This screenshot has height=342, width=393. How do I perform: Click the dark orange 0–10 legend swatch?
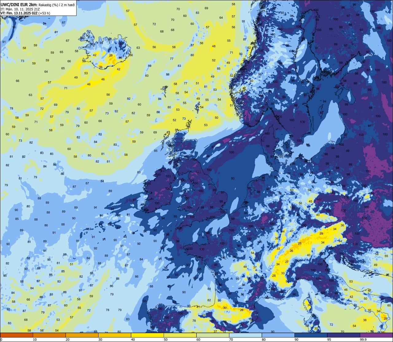(x=17, y=335)
